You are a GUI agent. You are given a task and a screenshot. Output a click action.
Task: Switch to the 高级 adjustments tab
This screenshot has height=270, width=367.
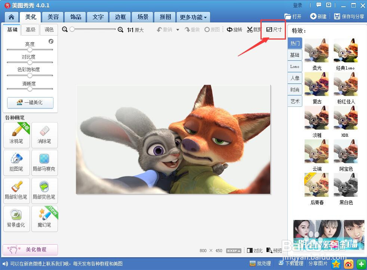pyautogui.click(x=30, y=30)
